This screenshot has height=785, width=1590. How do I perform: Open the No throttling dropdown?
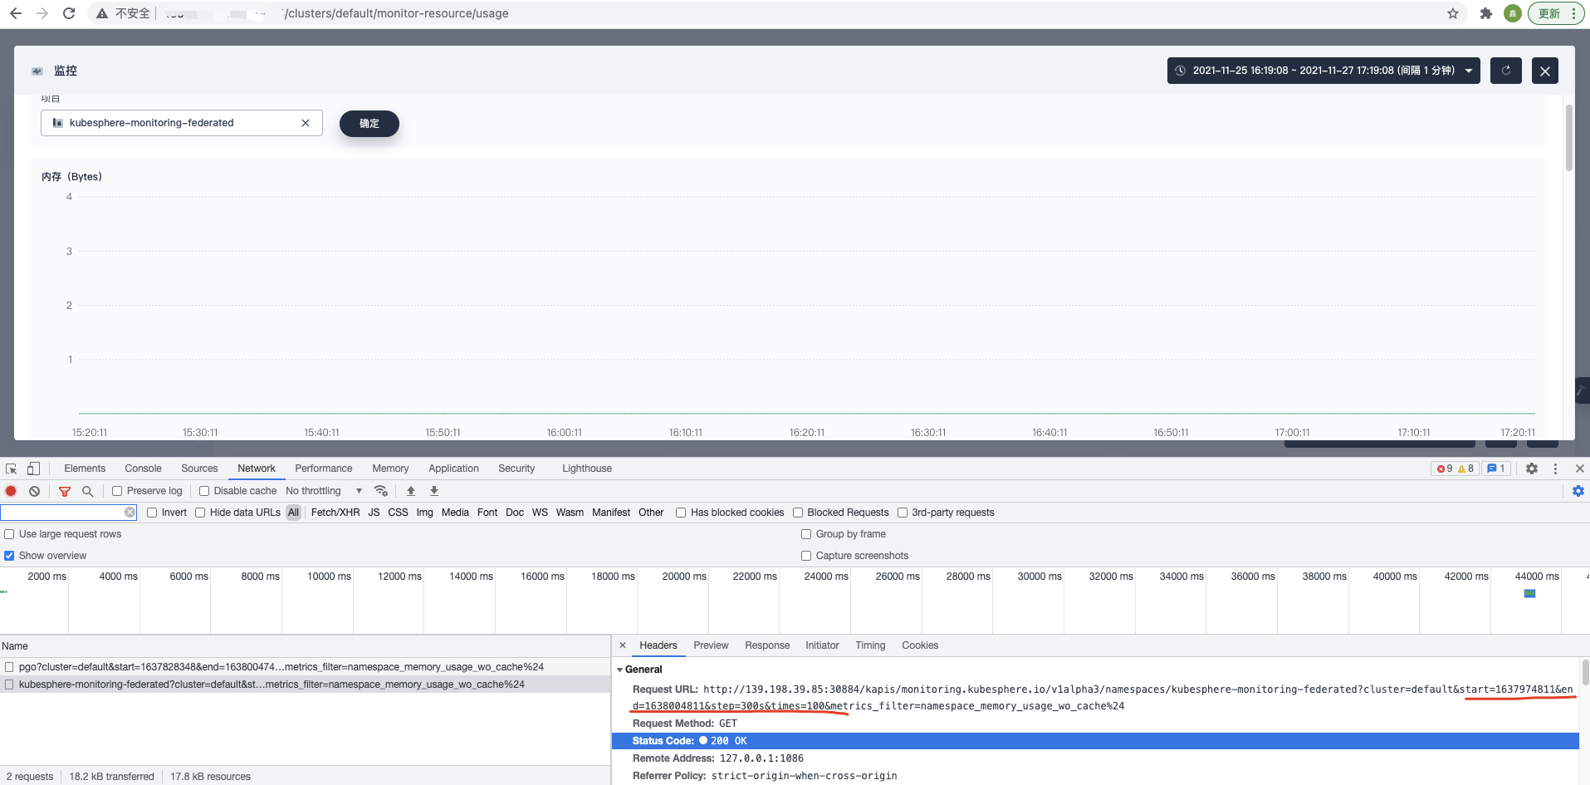(322, 490)
